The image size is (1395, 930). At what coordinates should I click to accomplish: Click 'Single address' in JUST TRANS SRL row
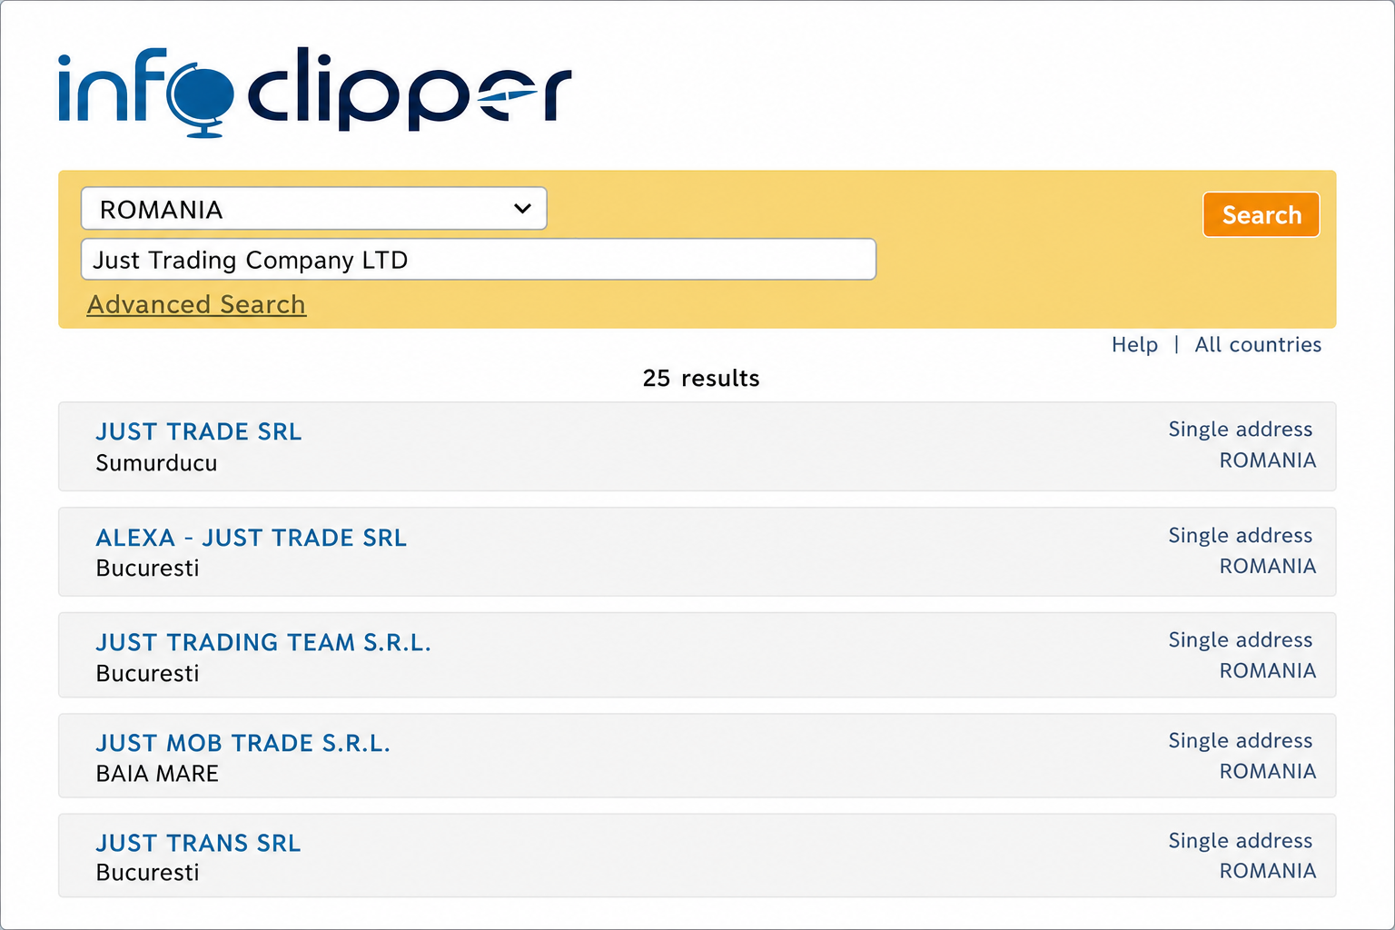1241,841
